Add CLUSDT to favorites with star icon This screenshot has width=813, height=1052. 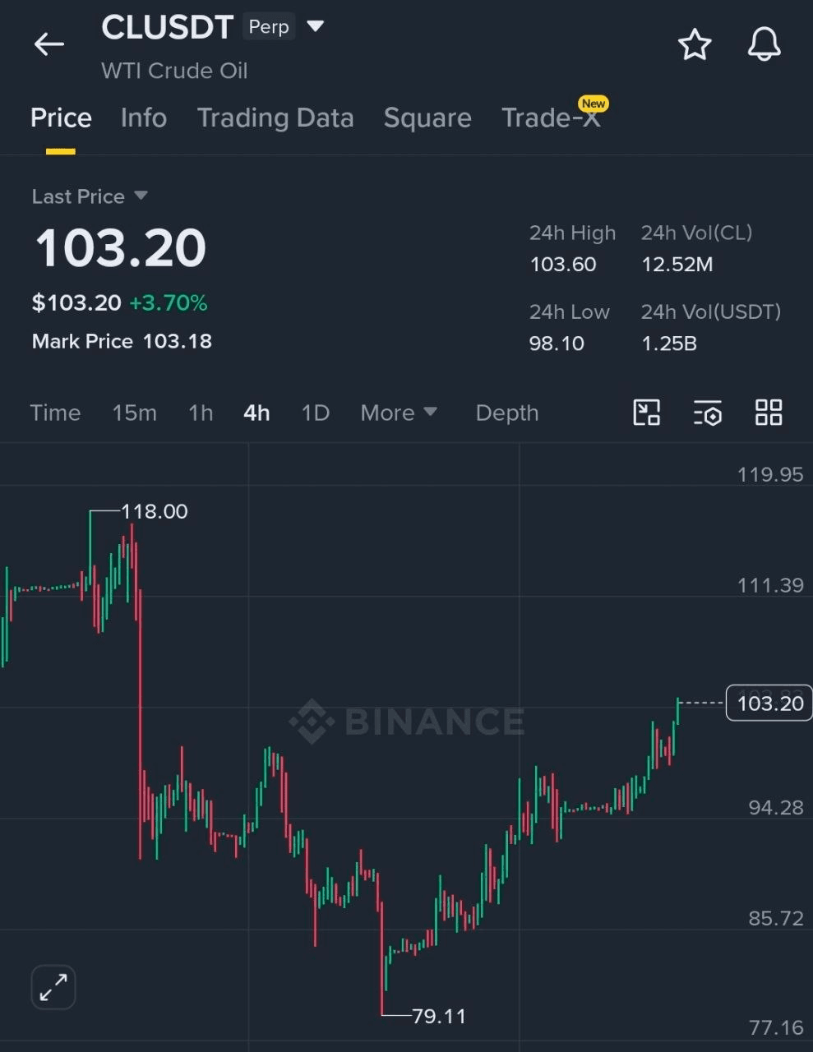pyautogui.click(x=694, y=44)
